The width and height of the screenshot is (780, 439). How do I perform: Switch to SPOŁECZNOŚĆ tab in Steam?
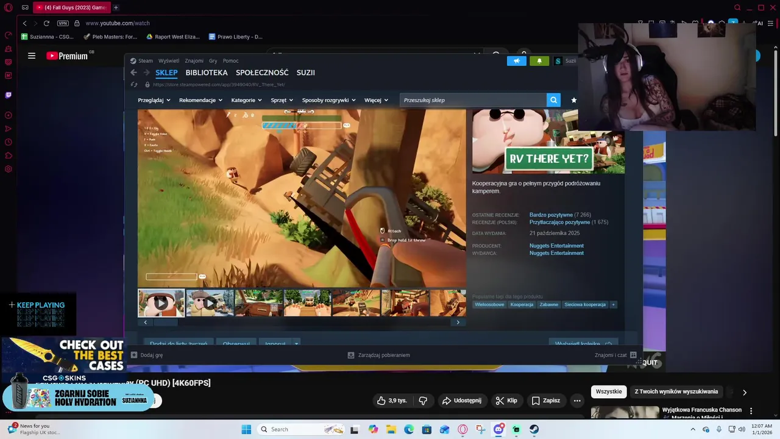point(262,73)
